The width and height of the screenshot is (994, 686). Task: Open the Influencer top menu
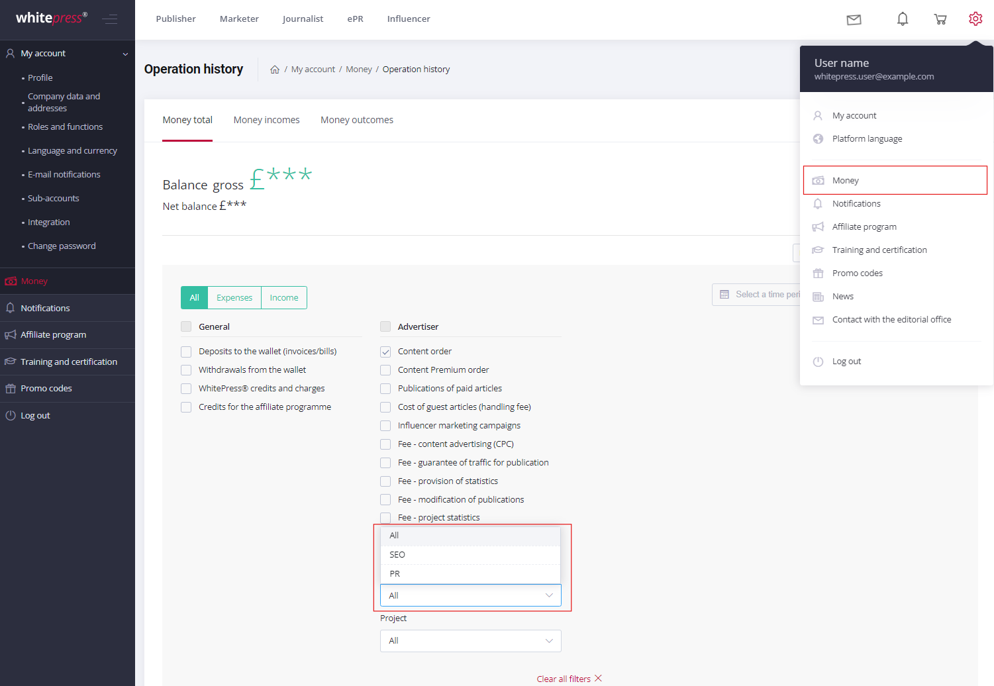point(409,19)
